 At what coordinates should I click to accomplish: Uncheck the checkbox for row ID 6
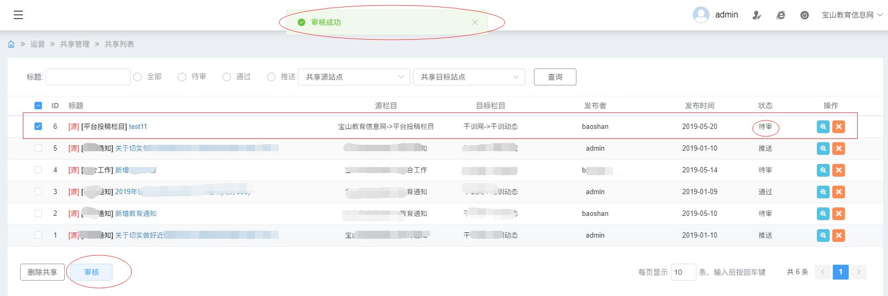point(38,126)
